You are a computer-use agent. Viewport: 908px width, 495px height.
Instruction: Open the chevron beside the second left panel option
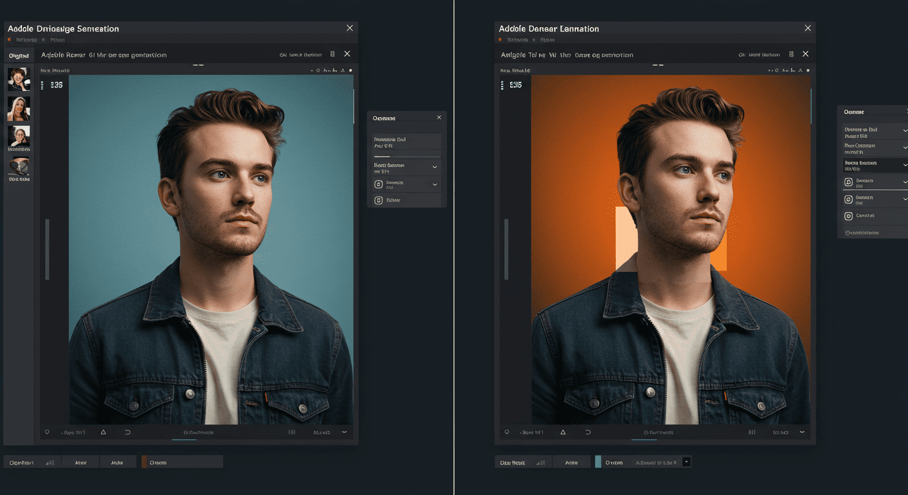433,166
